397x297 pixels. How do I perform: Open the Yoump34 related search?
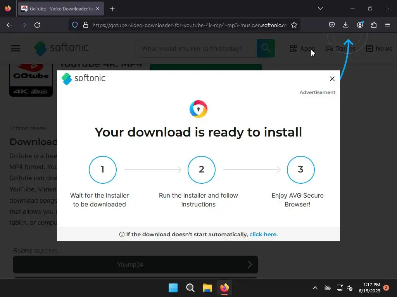(x=136, y=265)
